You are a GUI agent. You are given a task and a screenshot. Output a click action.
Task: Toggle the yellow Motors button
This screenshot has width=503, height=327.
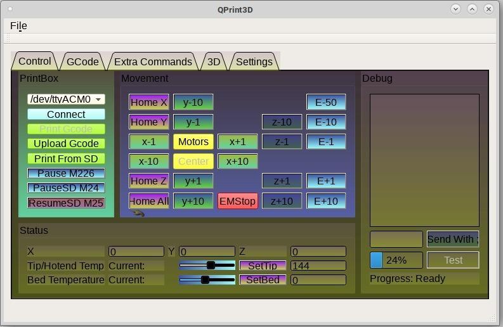[x=193, y=141]
